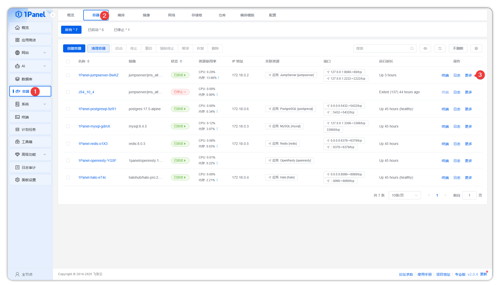Switch to the 存储卷 tab
Screen dimensions: 500x285
(197, 15)
